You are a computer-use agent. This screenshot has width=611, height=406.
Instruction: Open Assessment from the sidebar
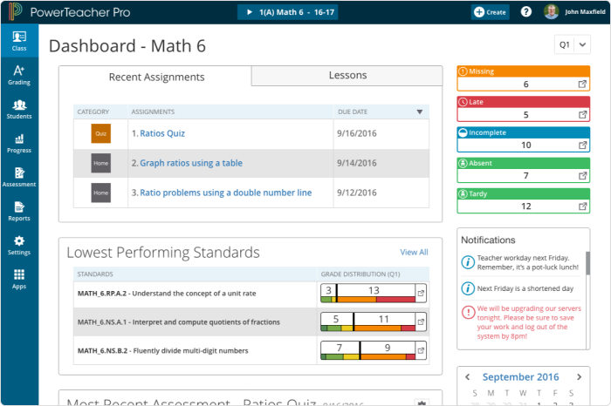pyautogui.click(x=18, y=177)
